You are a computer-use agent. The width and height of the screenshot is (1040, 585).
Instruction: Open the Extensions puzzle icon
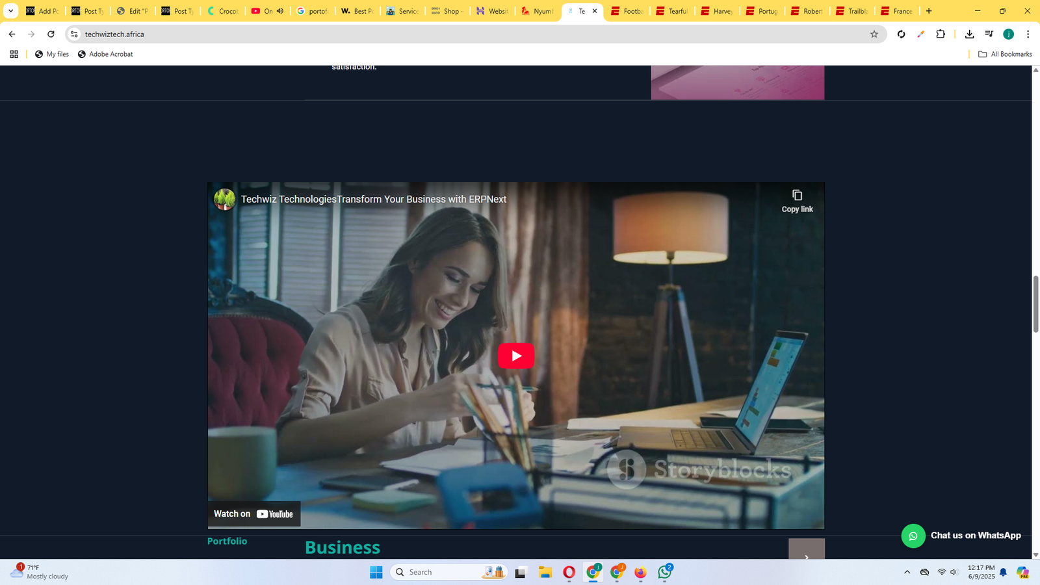(x=941, y=34)
